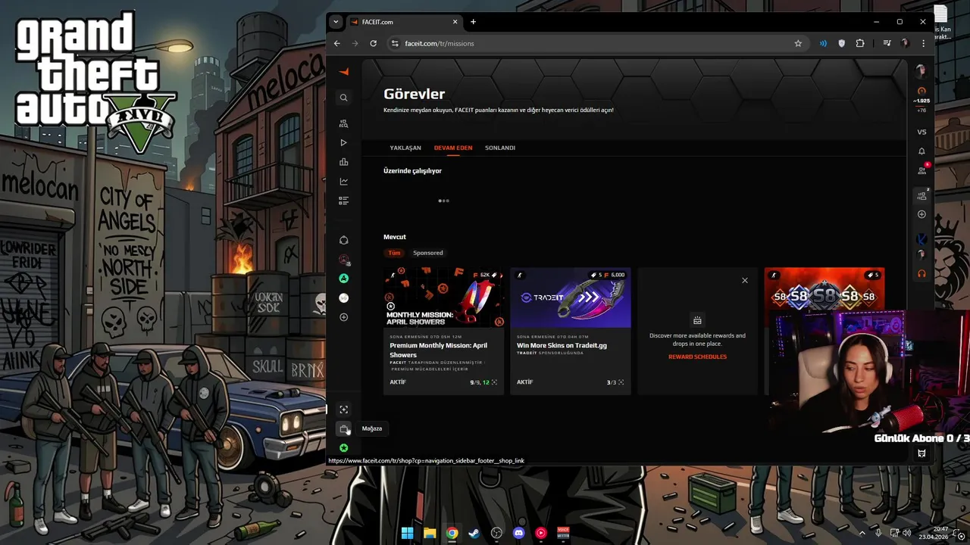The image size is (970, 545).
Task: Click the scan-frame icon above the shop icon
Action: [x=343, y=410]
